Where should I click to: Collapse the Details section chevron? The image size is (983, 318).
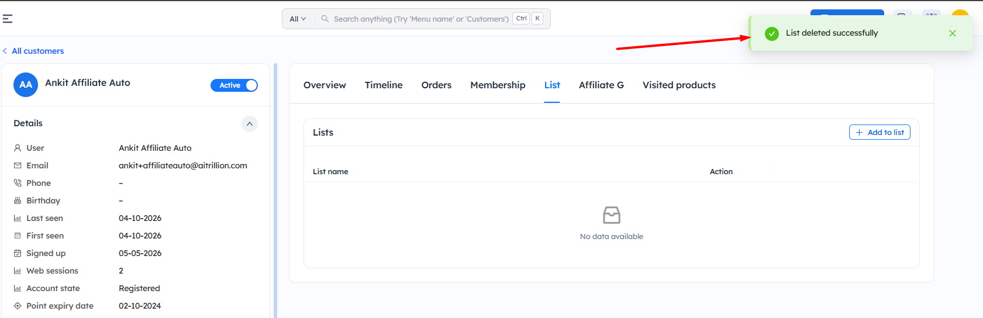point(250,124)
